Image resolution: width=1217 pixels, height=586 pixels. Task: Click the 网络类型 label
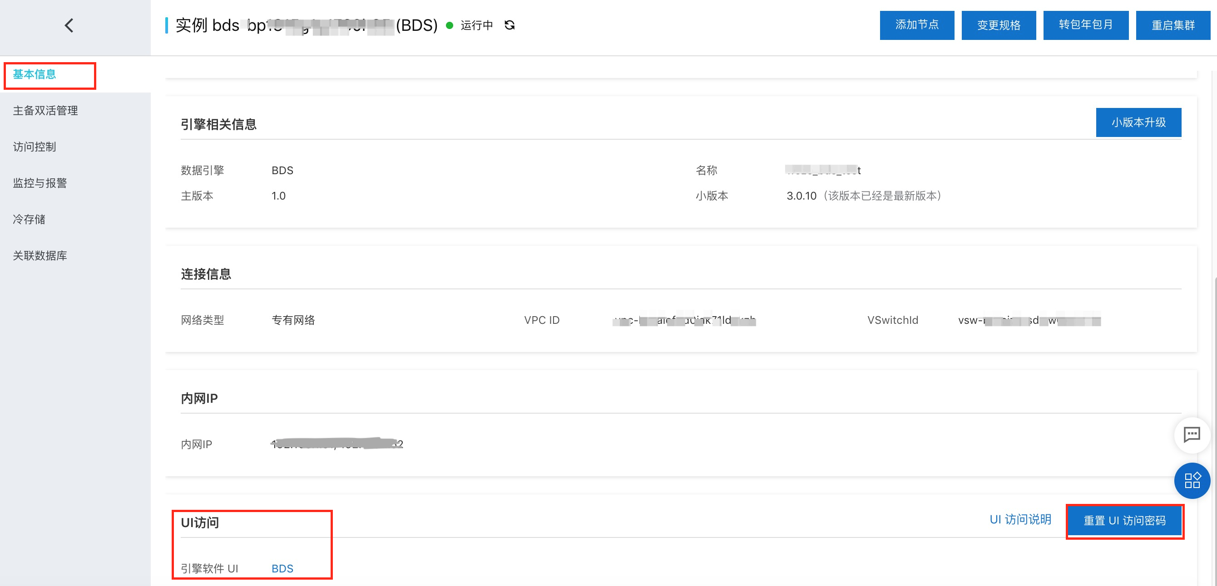202,320
